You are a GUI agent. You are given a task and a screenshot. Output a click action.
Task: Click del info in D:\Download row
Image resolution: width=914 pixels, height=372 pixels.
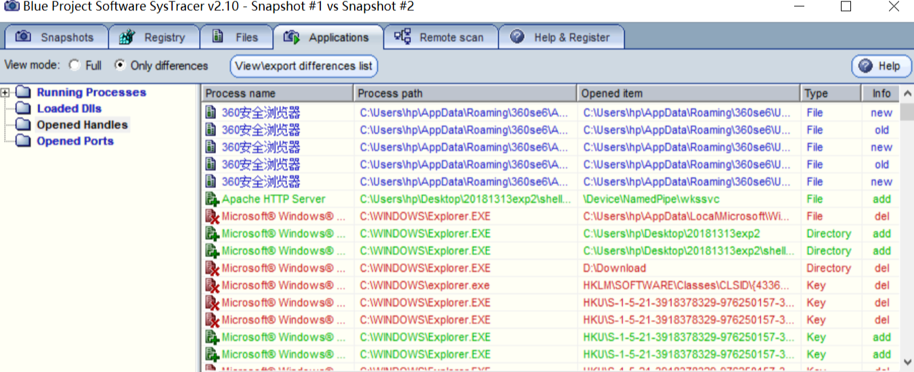tap(882, 268)
